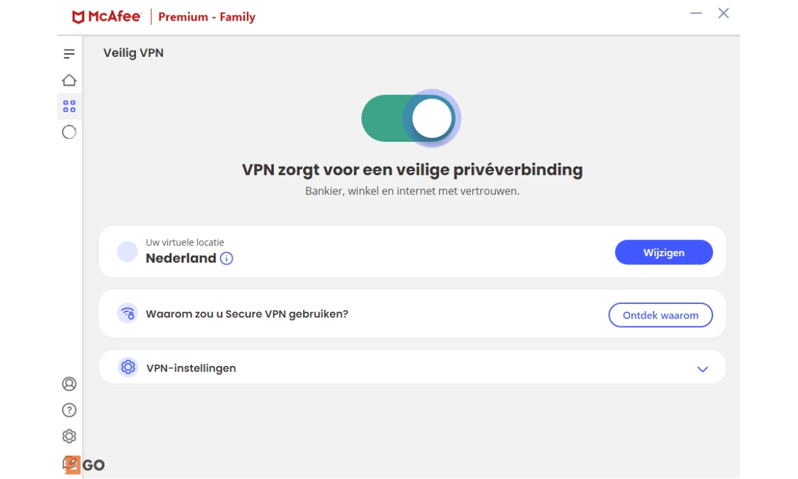This screenshot has width=798, height=479.
Task: Click the virtual location flag circle
Action: (x=127, y=252)
